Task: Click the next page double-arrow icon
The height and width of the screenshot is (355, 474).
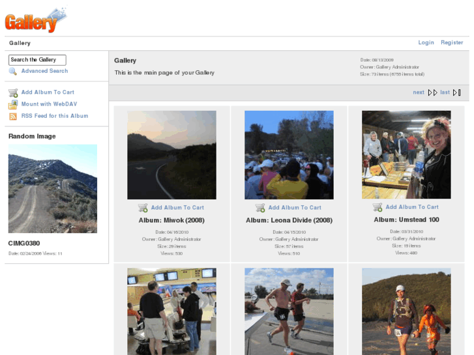Action: click(x=432, y=92)
